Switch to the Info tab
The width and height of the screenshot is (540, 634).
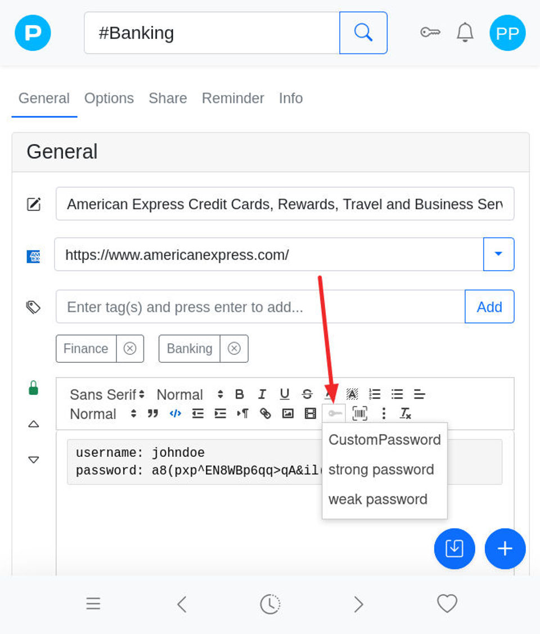tap(291, 98)
